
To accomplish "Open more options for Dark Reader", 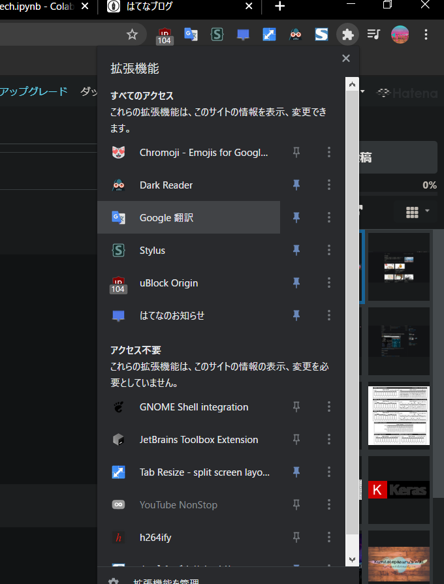I will 329,185.
